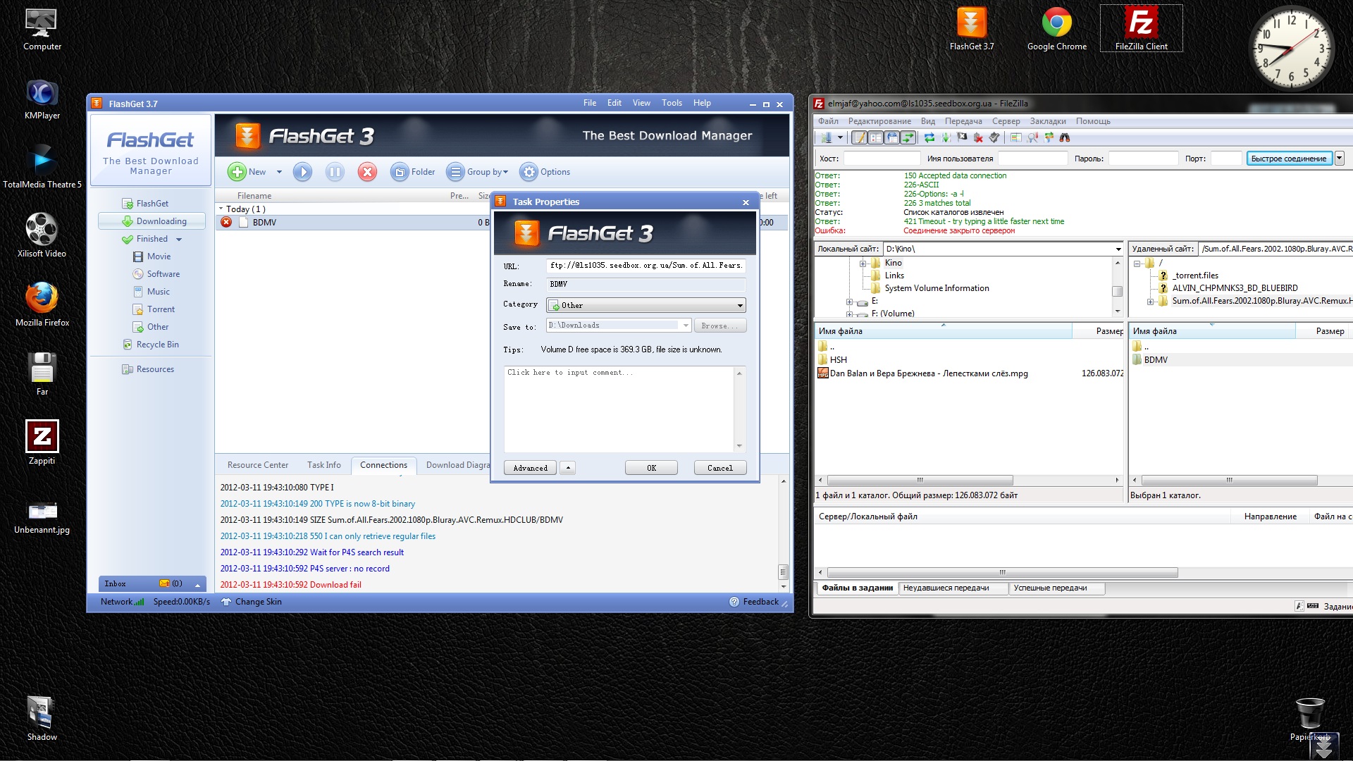Click the Pause download icon

[335, 172]
